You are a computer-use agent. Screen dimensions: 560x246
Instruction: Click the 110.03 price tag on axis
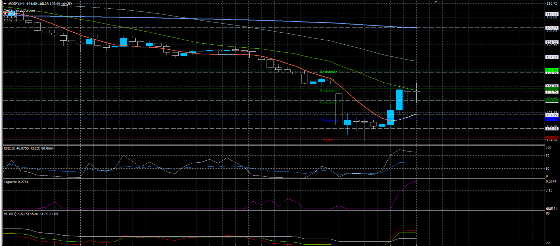pos(552,14)
